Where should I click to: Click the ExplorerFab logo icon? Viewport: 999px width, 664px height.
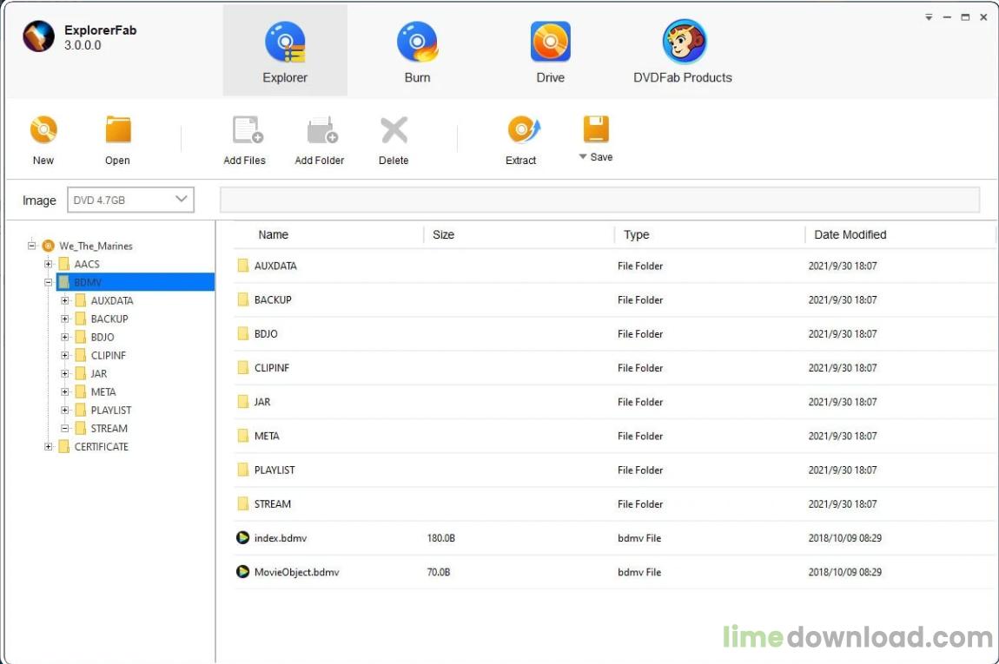pyautogui.click(x=38, y=36)
